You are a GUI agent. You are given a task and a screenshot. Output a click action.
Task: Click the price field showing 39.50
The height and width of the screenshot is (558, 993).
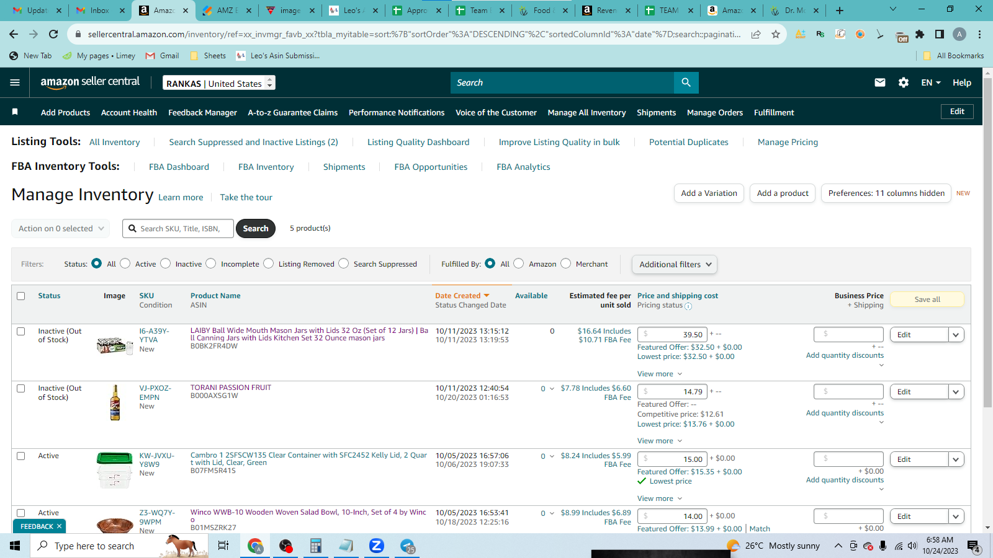672,335
